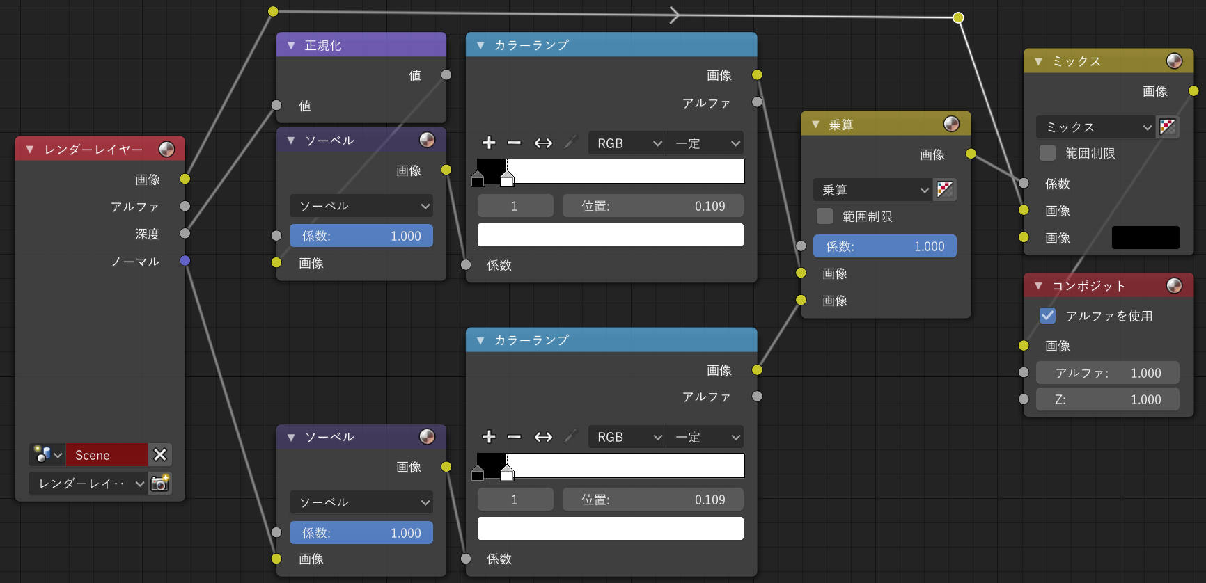Adjust 係数 slider in lower ソーベル node
The width and height of the screenshot is (1206, 583).
pos(361,533)
